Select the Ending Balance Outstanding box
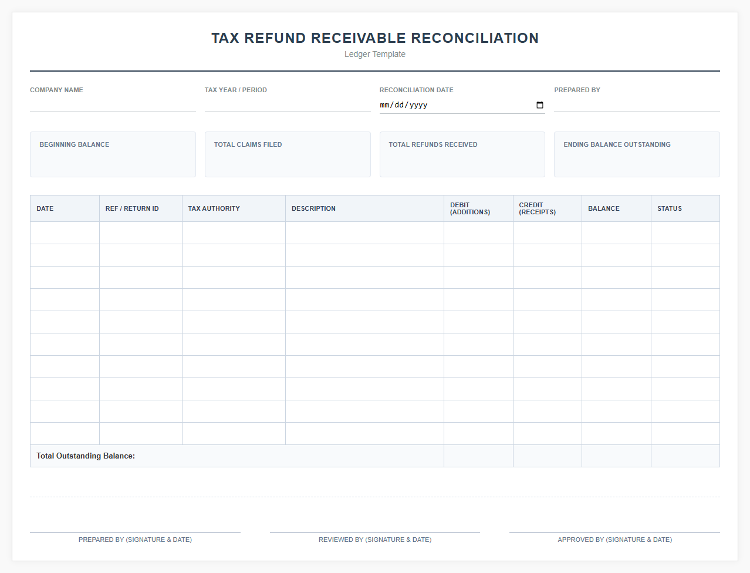 click(637, 154)
